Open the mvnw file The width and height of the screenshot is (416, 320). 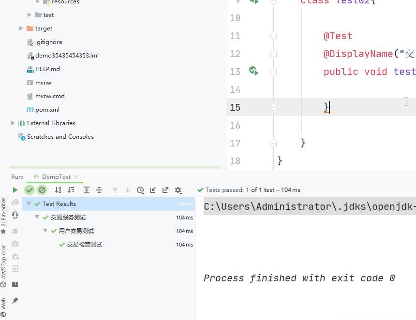(x=43, y=83)
